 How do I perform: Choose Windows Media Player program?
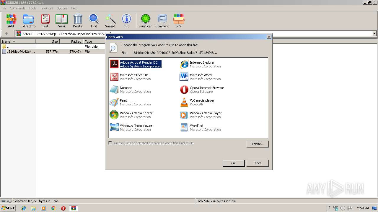pyautogui.click(x=201, y=115)
